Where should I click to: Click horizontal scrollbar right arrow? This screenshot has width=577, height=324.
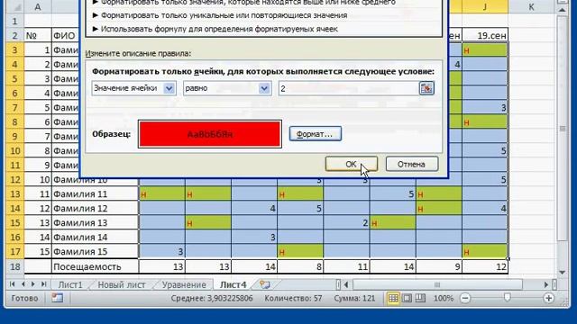546,284
